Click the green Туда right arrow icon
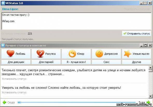The height and width of the screenshot is (107, 153). coord(148,102)
